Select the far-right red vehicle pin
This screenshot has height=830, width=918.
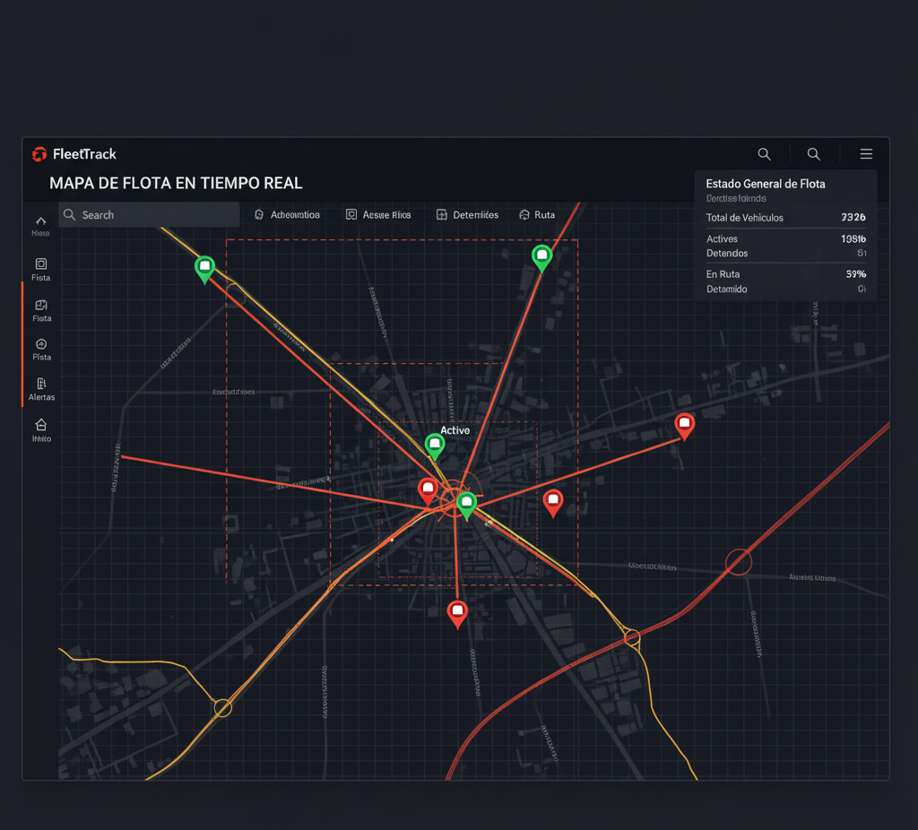[x=685, y=424]
